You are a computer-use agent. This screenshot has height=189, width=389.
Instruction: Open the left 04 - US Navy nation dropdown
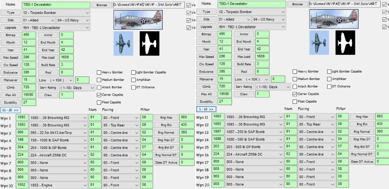click(x=73, y=20)
